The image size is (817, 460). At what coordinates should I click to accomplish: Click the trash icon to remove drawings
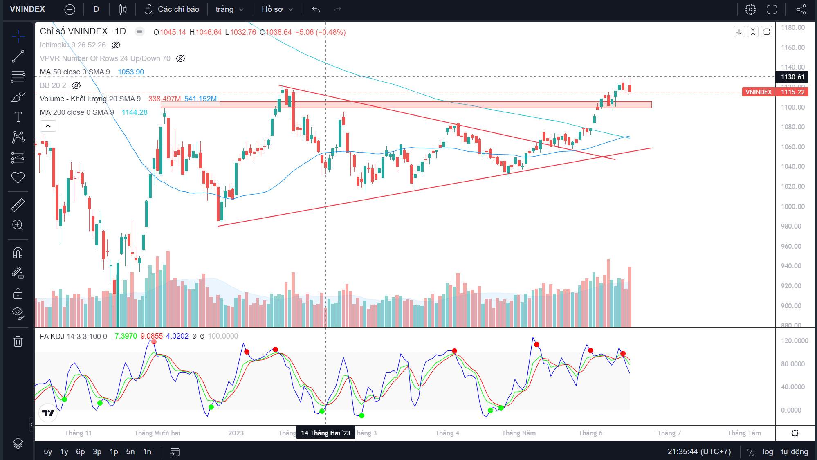(18, 341)
